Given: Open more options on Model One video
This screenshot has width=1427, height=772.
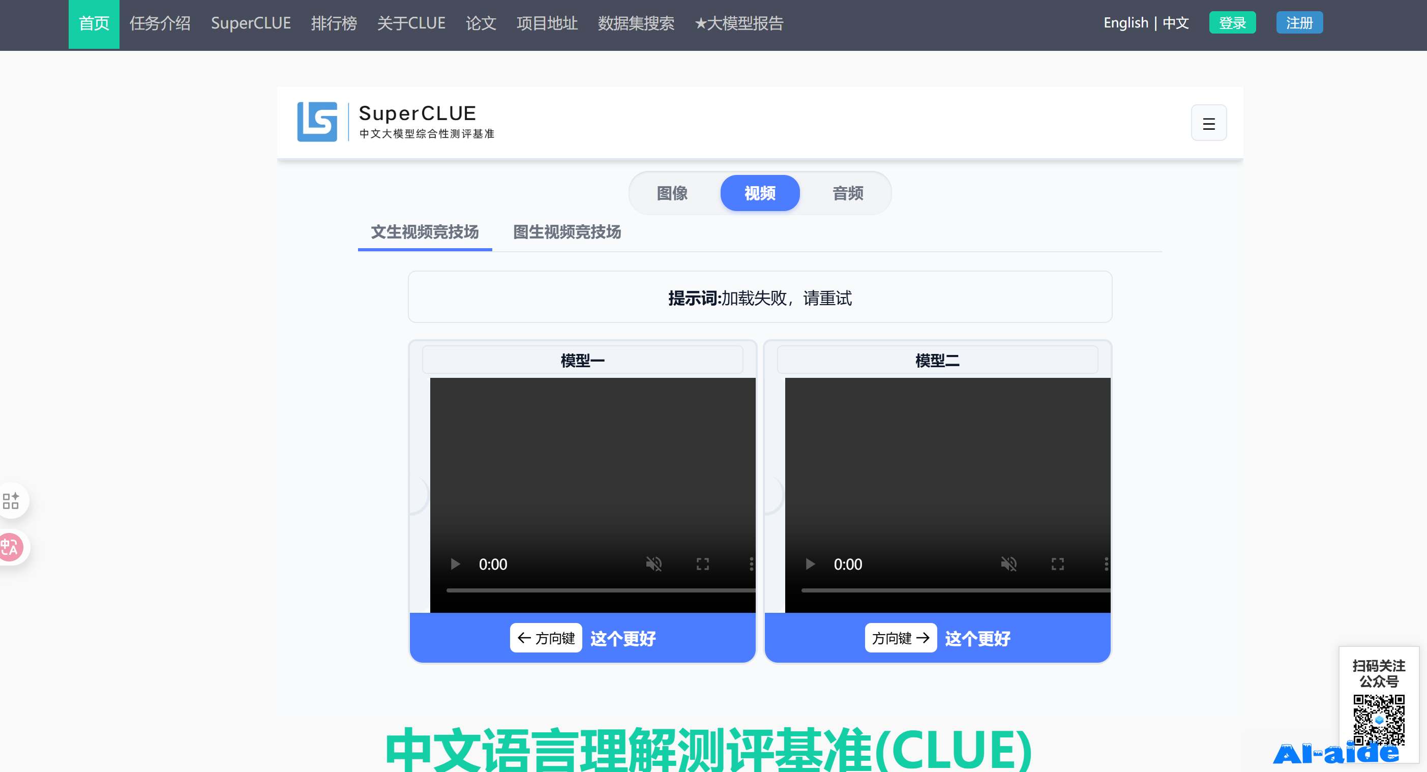Looking at the screenshot, I should (751, 564).
